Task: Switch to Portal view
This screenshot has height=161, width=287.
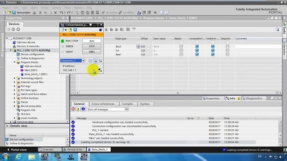Action: (x=17, y=150)
